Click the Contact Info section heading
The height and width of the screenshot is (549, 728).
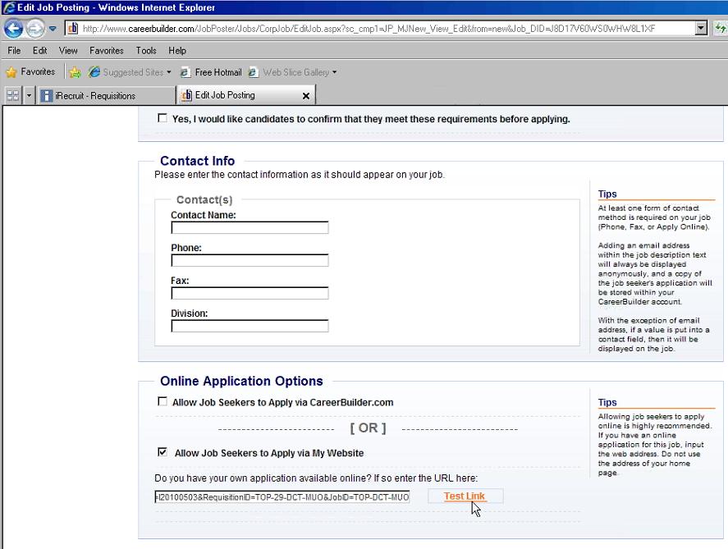(197, 161)
